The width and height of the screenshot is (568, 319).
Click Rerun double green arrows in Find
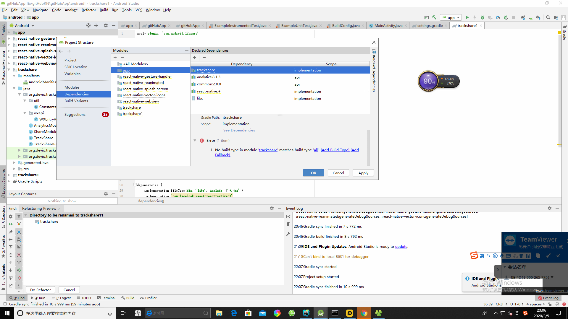tap(11, 224)
